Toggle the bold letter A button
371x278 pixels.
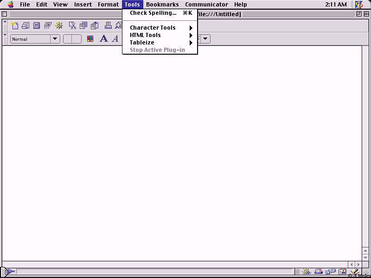tap(103, 39)
